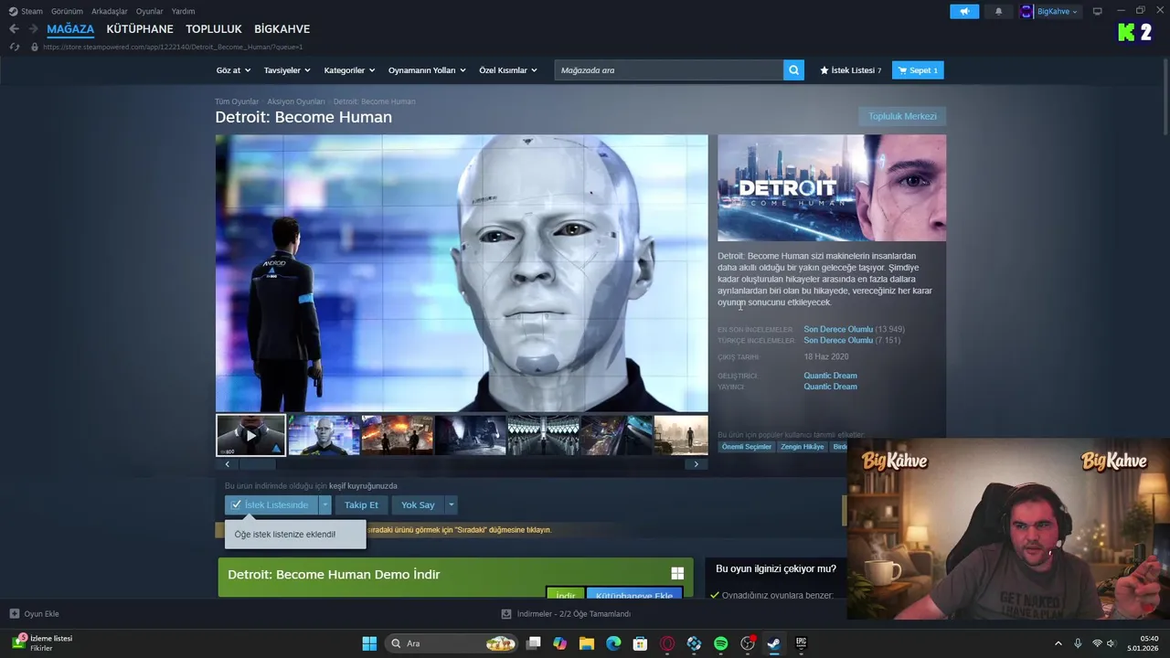The width and height of the screenshot is (1170, 658).
Task: Open the Aksiyon Oyunları breadcrumb
Action: pyautogui.click(x=296, y=101)
